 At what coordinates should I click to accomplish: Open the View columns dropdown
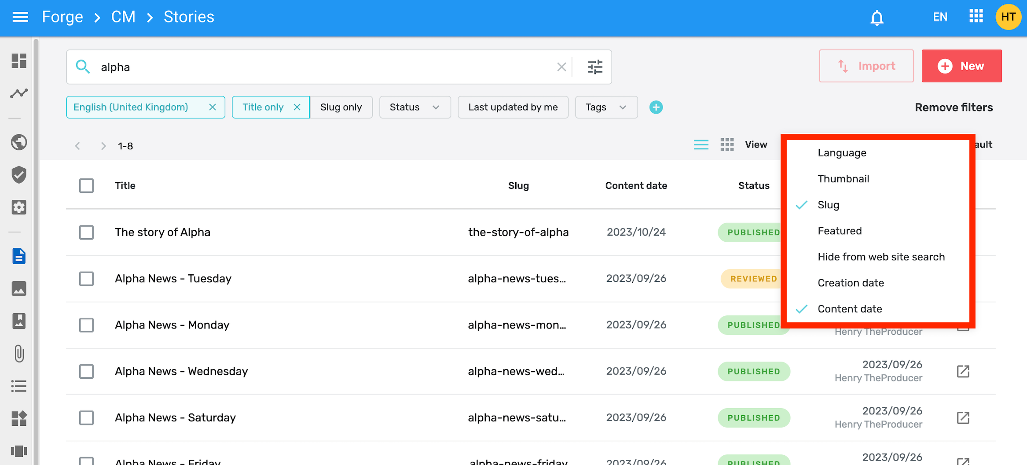click(756, 144)
